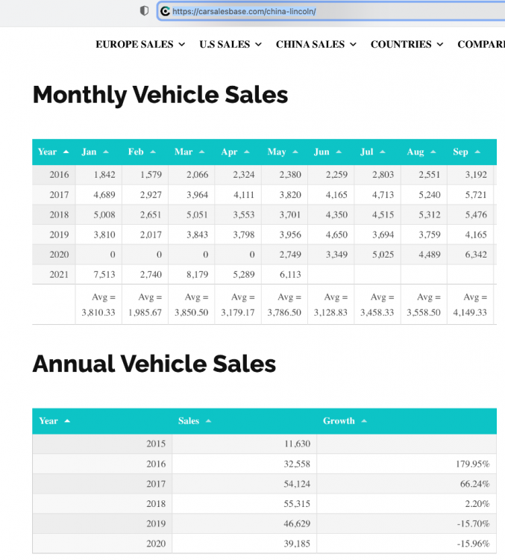Image resolution: width=505 pixels, height=560 pixels.
Task: Sort by Aug column arrow
Action: click(433, 152)
